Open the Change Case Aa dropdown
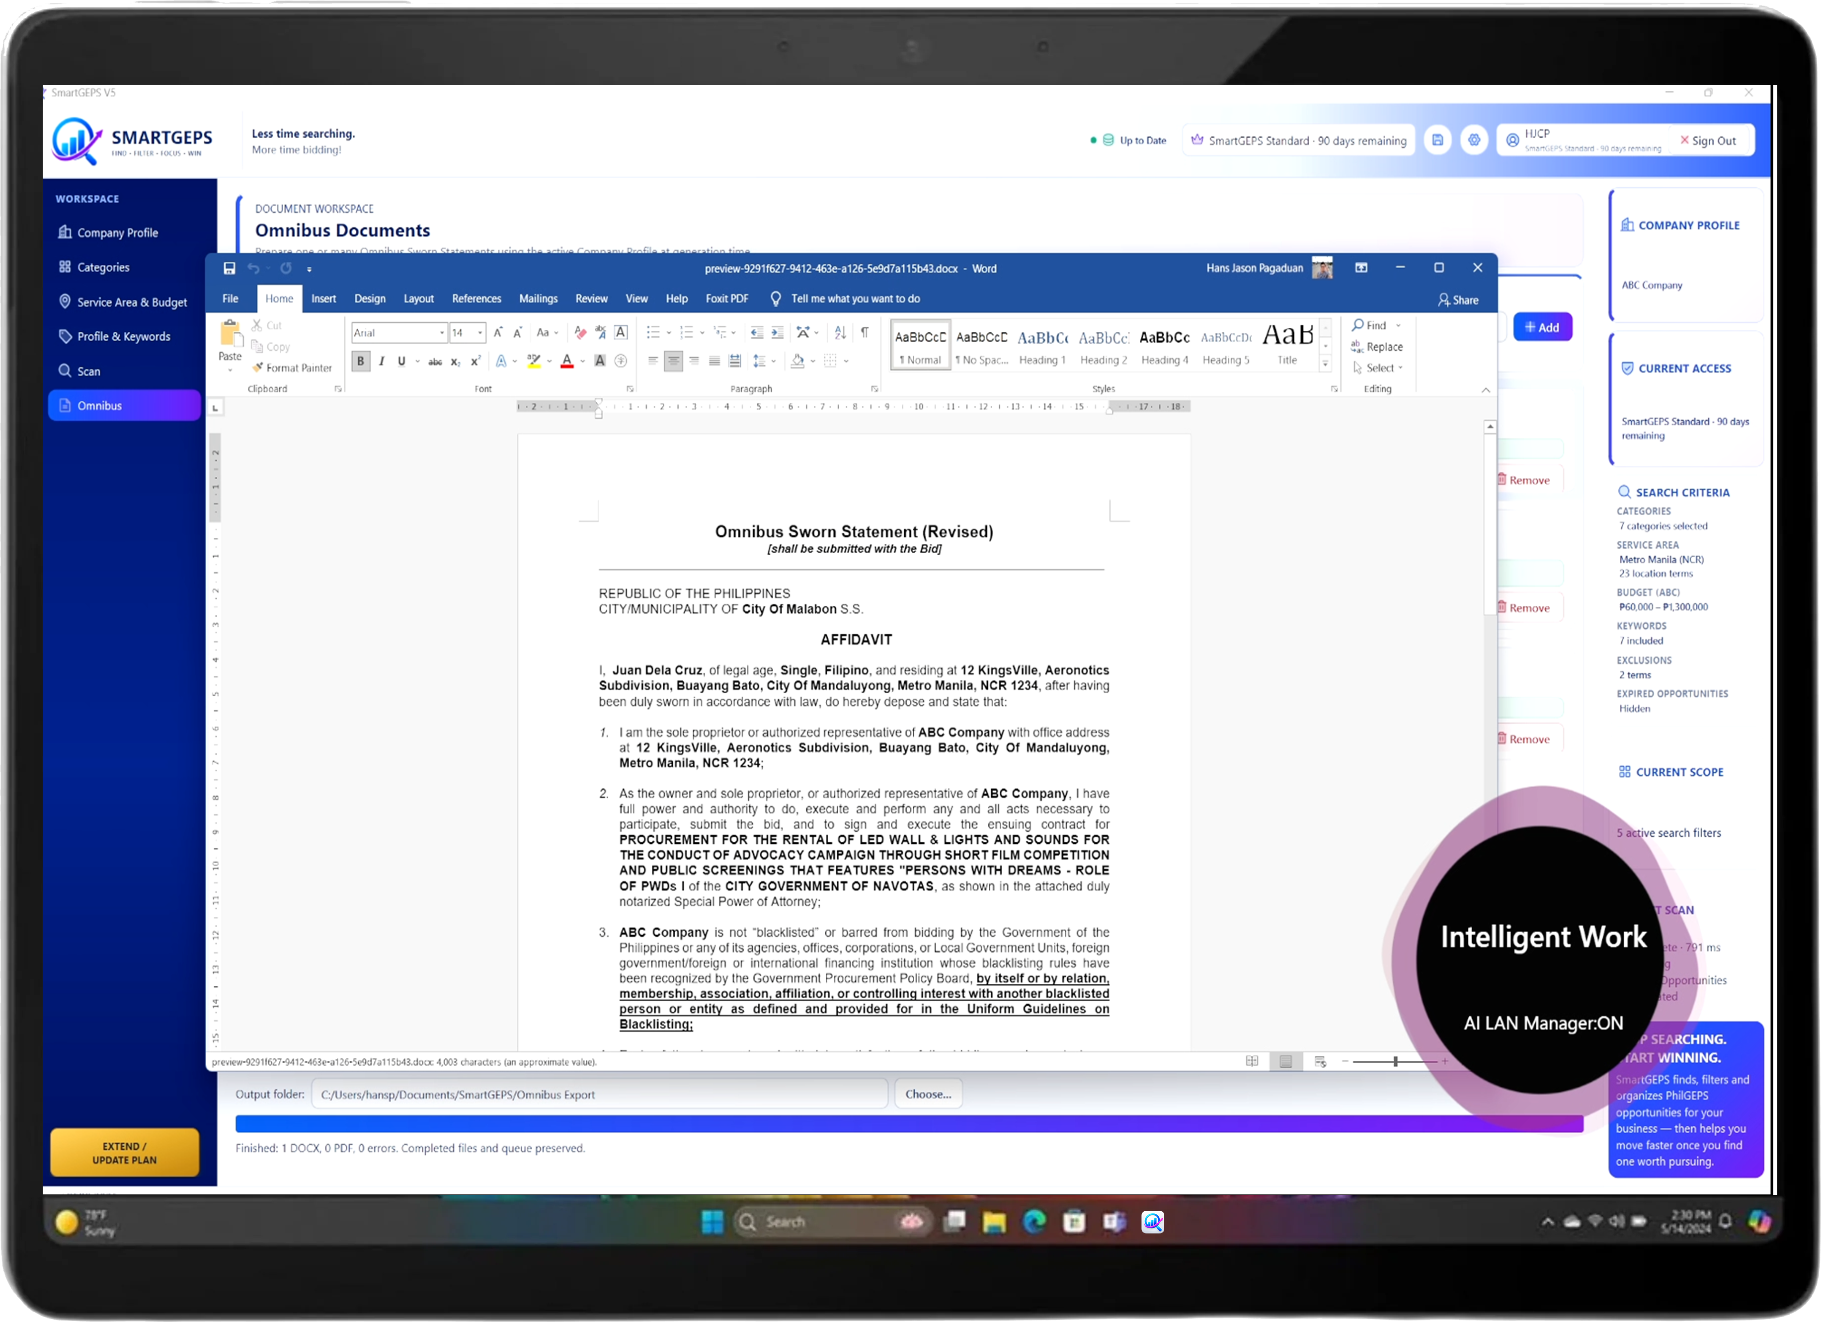This screenshot has height=1322, width=1821. point(548,332)
